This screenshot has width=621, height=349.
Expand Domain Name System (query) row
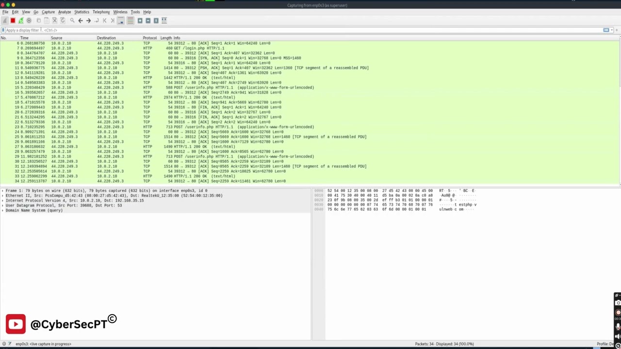2,210
